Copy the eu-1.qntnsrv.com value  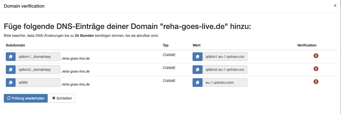[x=197, y=83]
